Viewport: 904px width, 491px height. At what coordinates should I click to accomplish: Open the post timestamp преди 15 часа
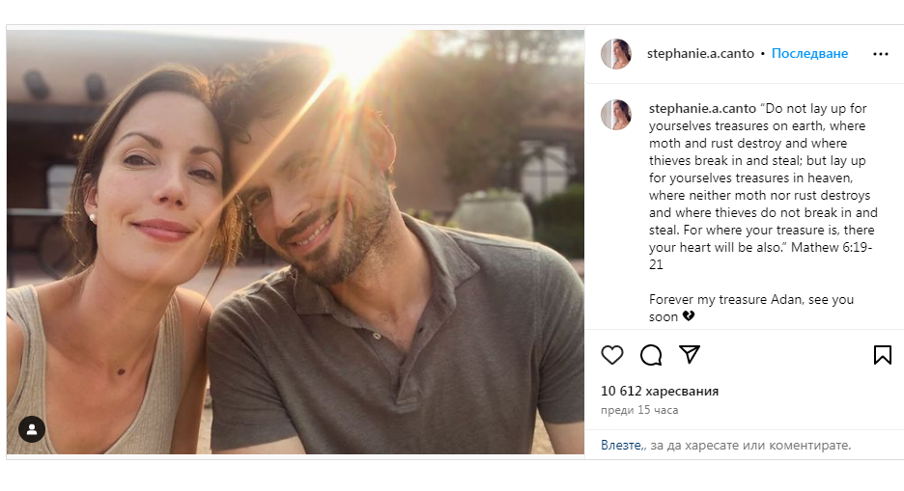(x=639, y=410)
